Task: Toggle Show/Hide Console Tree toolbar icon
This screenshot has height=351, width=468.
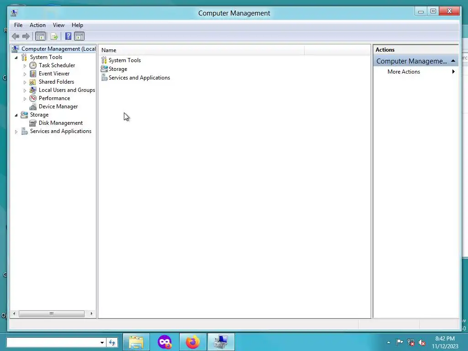Action: point(40,37)
